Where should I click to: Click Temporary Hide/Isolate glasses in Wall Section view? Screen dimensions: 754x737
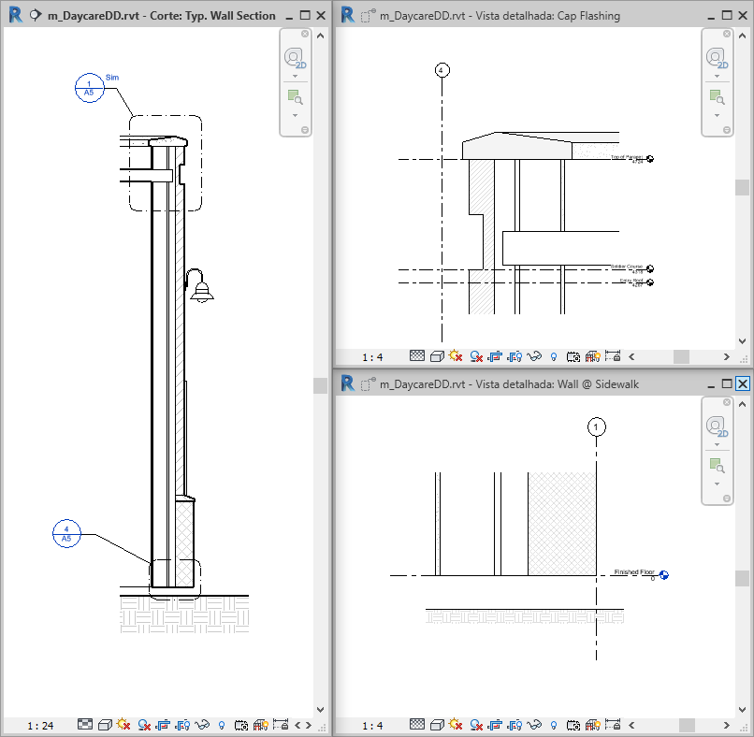(x=202, y=725)
